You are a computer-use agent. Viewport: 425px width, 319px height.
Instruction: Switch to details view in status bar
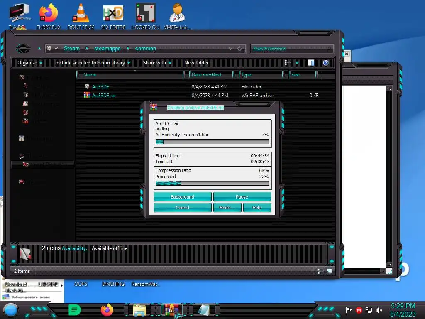(x=320, y=271)
